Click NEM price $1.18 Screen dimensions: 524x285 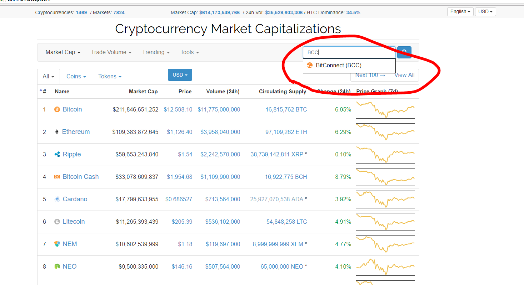[x=185, y=244]
